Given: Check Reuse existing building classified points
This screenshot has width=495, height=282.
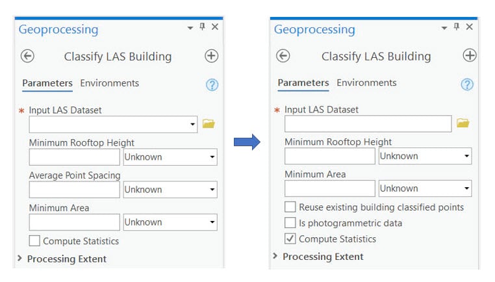Looking at the screenshot, I should 290,207.
